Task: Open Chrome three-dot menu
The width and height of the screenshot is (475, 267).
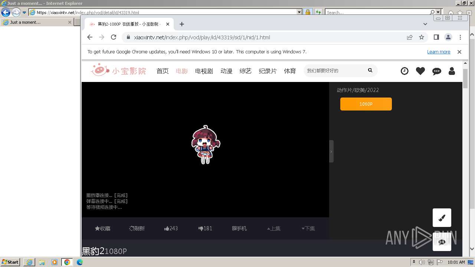Action: 460,37
